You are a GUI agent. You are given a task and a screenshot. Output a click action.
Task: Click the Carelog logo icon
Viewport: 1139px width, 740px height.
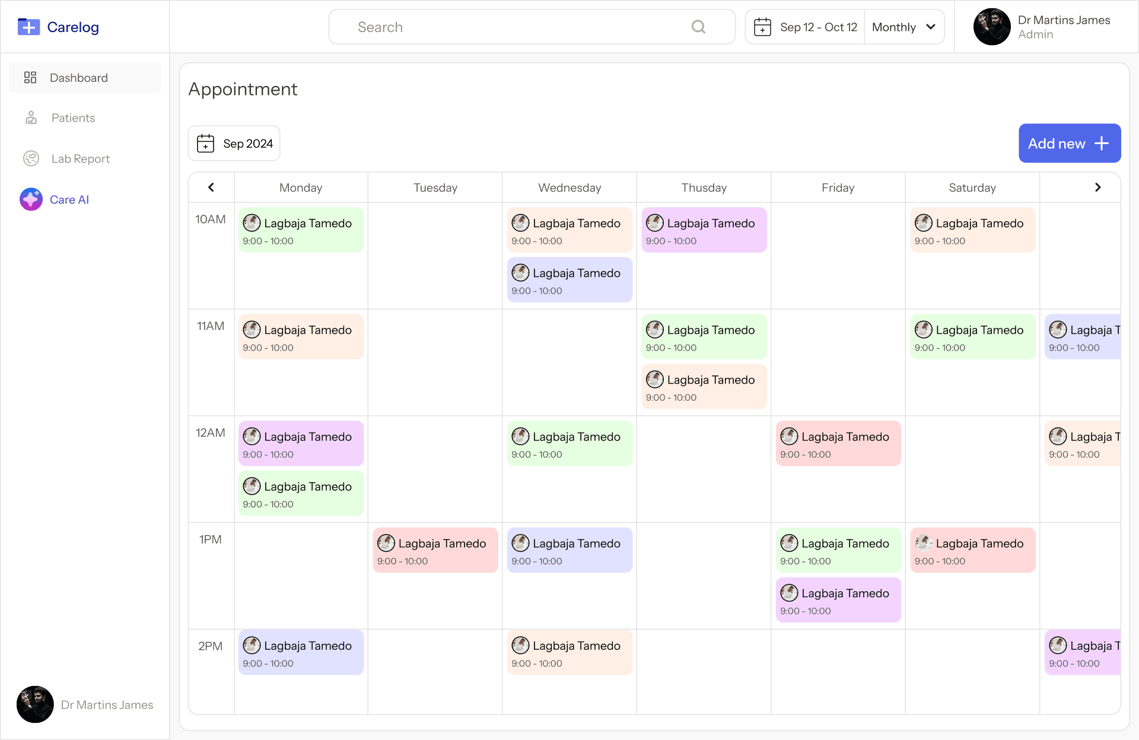(28, 27)
